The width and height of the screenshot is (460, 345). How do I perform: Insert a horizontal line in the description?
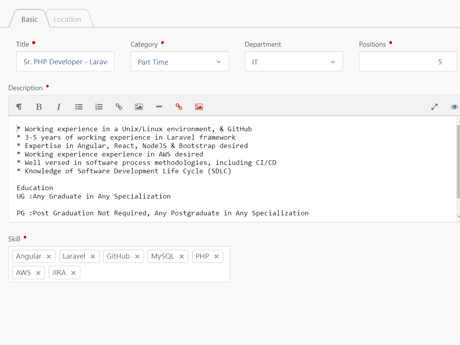pyautogui.click(x=159, y=107)
